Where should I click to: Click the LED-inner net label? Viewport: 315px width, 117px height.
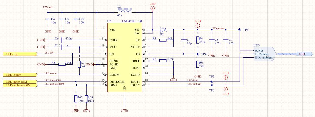193,81
